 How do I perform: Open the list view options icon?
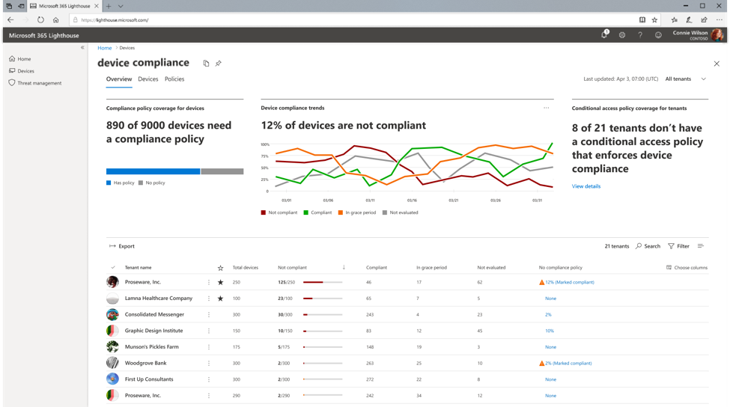point(701,246)
